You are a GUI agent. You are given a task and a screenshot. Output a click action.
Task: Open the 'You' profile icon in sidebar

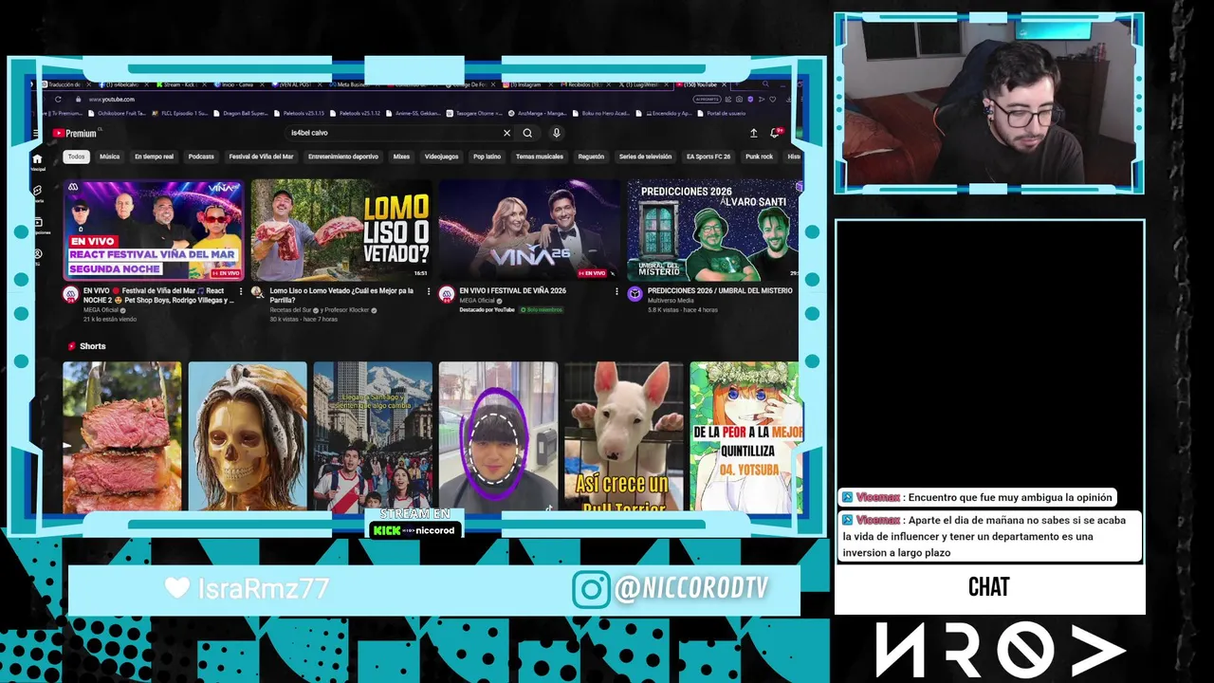point(37,255)
